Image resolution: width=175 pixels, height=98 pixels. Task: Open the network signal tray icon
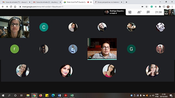tap(150, 96)
